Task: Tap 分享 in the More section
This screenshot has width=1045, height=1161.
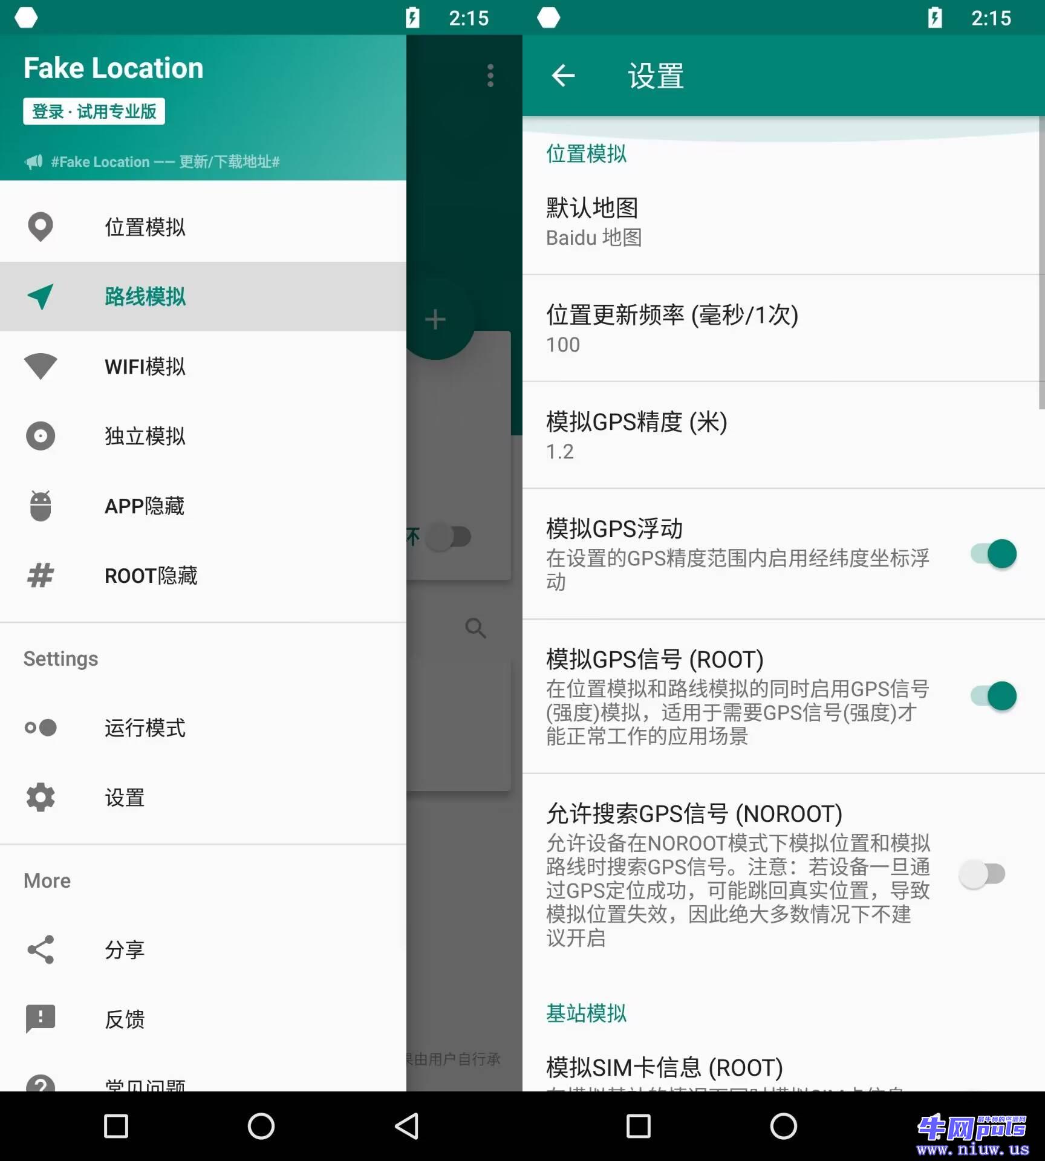Action: [x=203, y=949]
